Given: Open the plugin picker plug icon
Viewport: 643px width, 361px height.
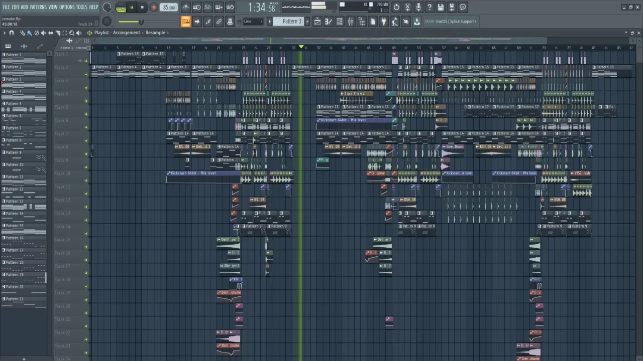Looking at the screenshot, I should 384,22.
